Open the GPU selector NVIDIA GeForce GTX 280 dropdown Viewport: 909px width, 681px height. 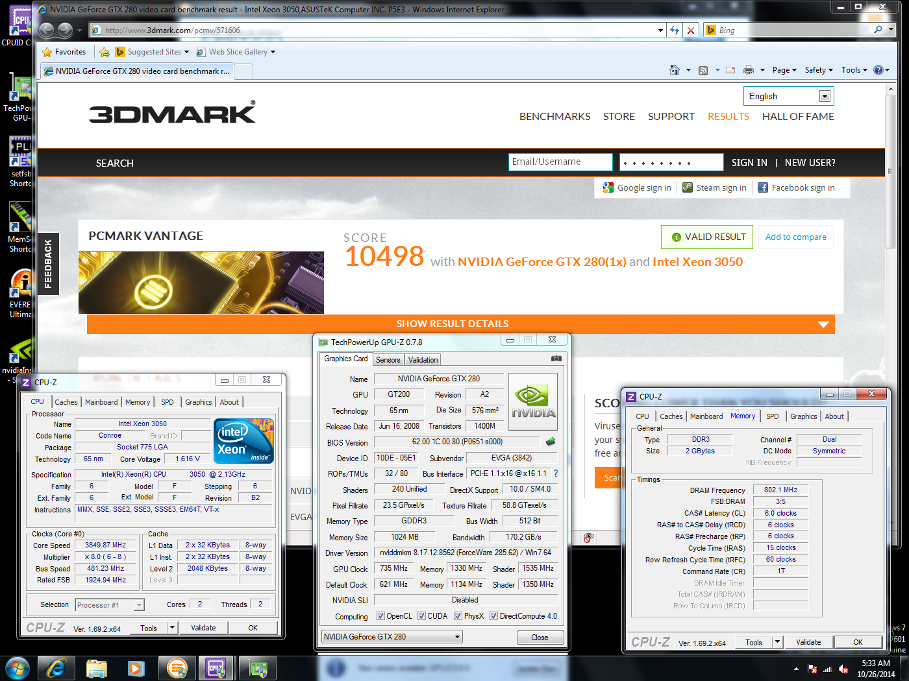point(392,637)
